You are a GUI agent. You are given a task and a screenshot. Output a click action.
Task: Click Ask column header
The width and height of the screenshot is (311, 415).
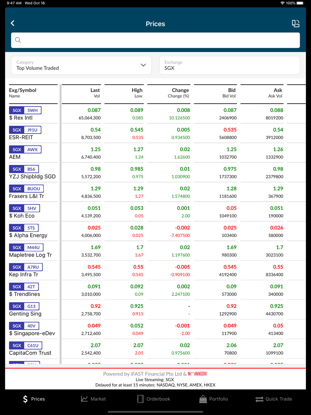click(x=278, y=90)
